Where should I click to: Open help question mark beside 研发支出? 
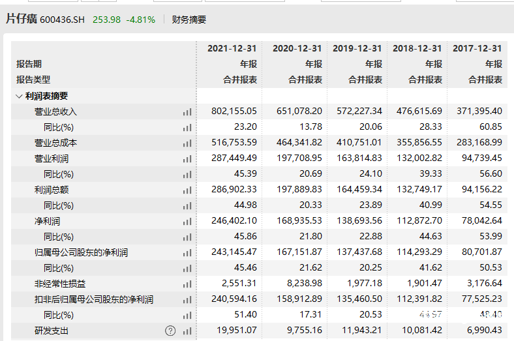pos(170,331)
